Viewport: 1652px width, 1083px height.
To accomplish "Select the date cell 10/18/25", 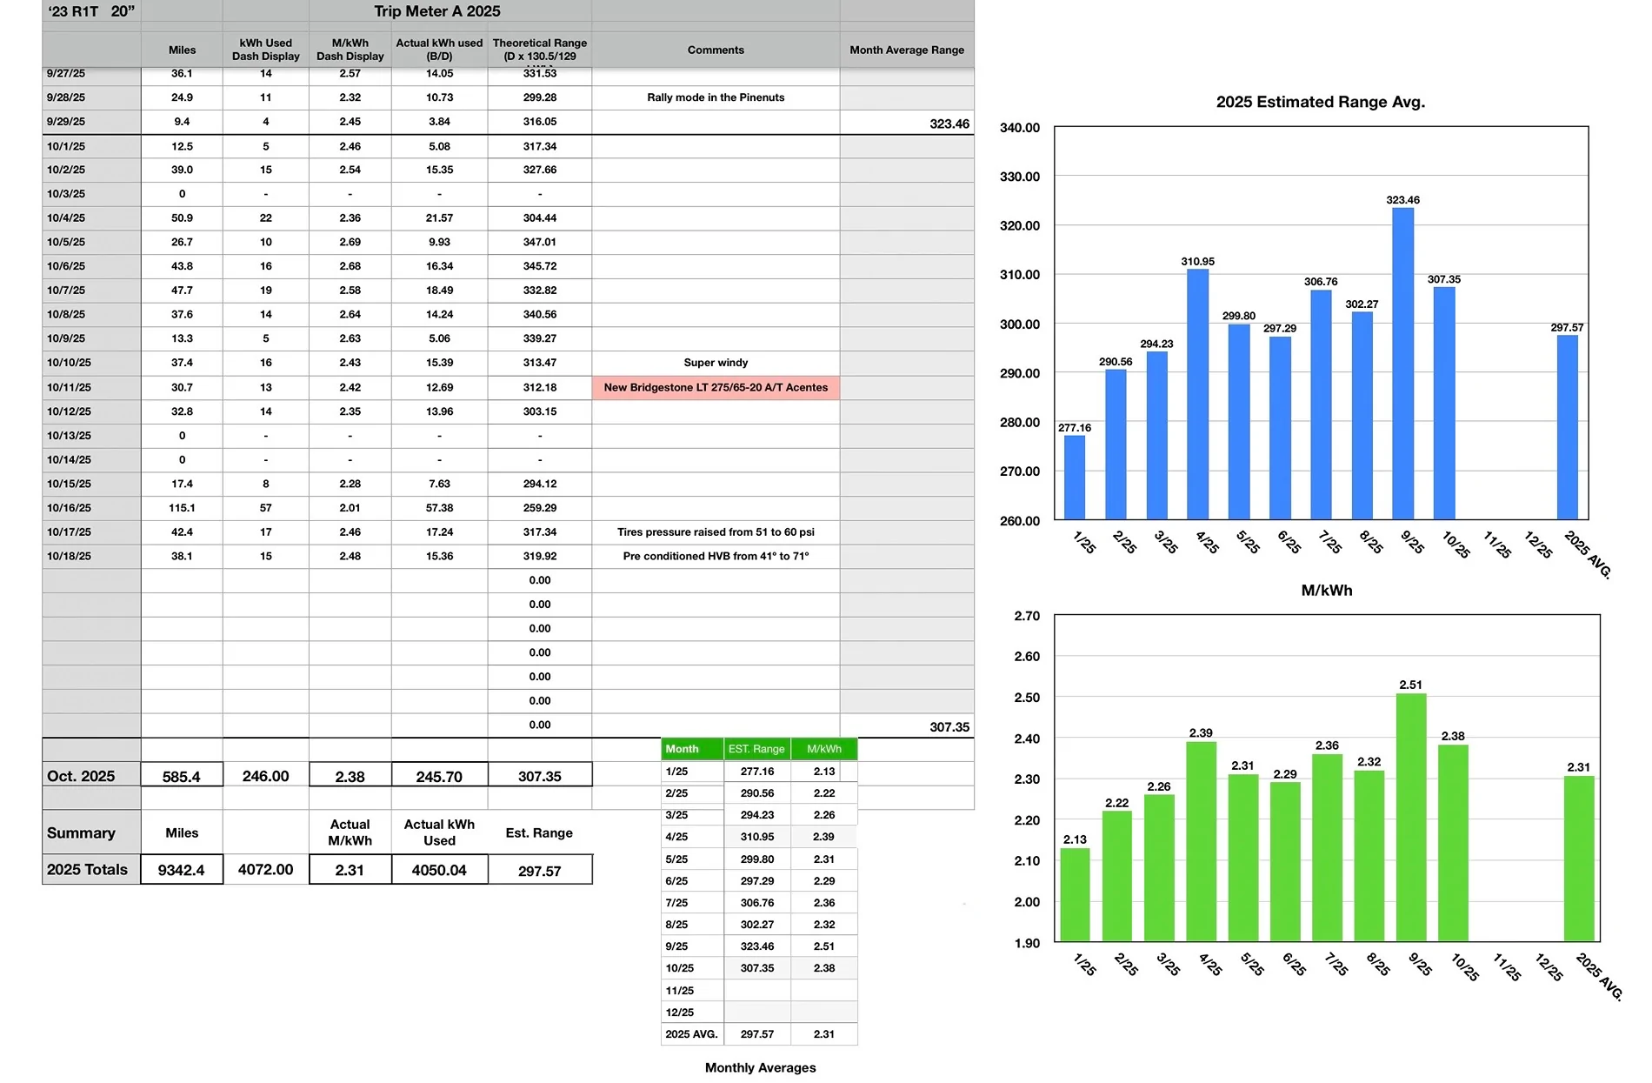I will [x=91, y=556].
